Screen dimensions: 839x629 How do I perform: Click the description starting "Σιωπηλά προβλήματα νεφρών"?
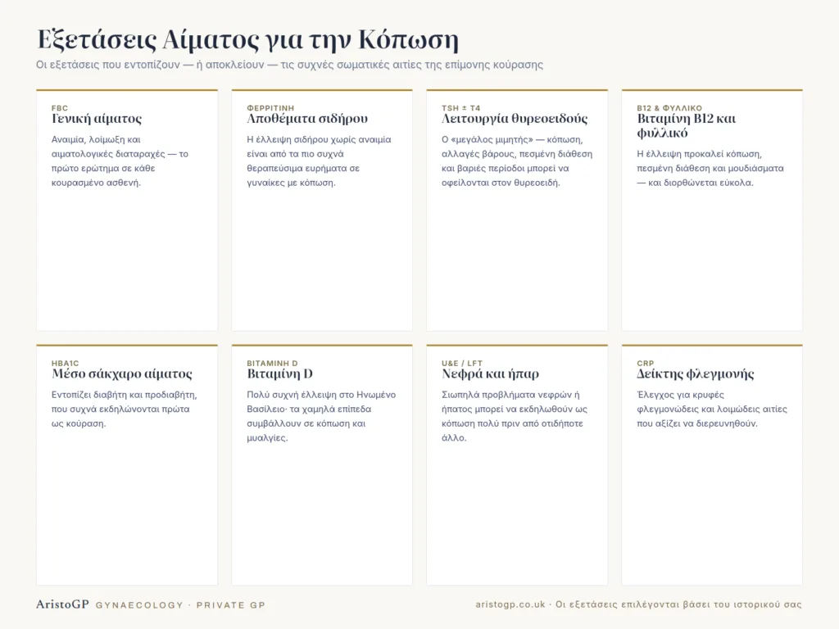515,416
